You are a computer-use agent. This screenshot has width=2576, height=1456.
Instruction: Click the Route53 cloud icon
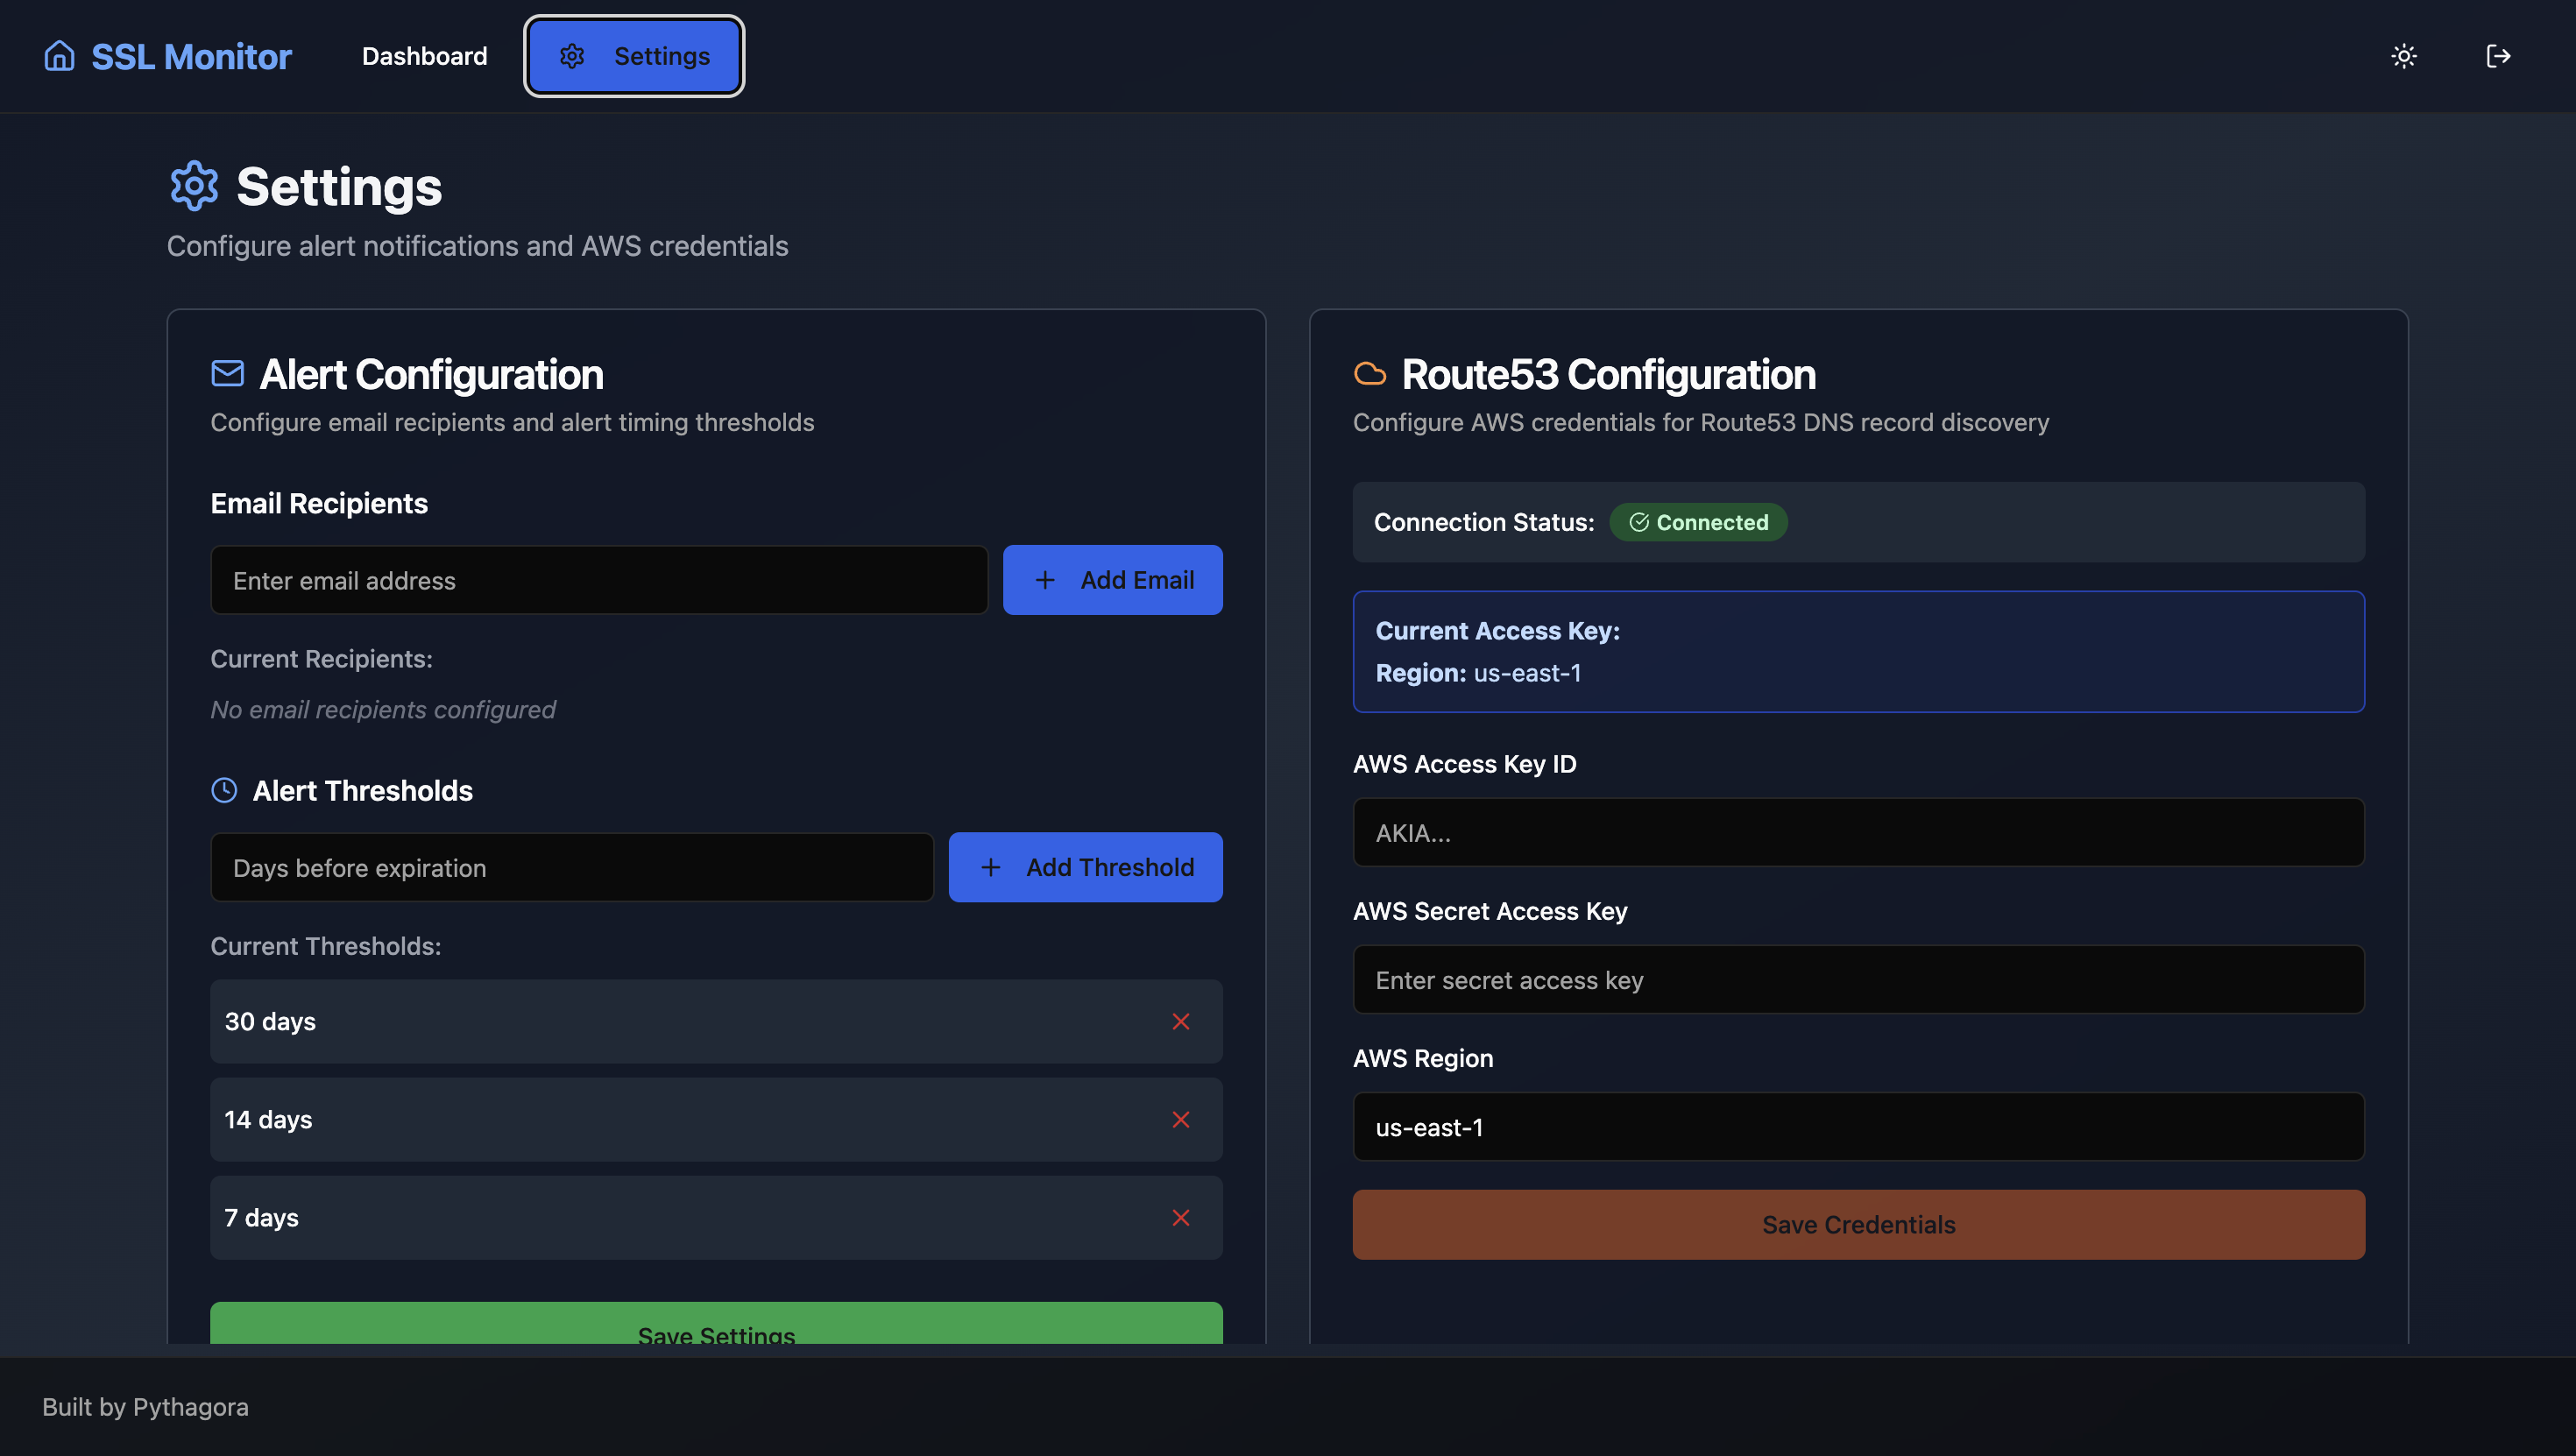(x=1370, y=374)
